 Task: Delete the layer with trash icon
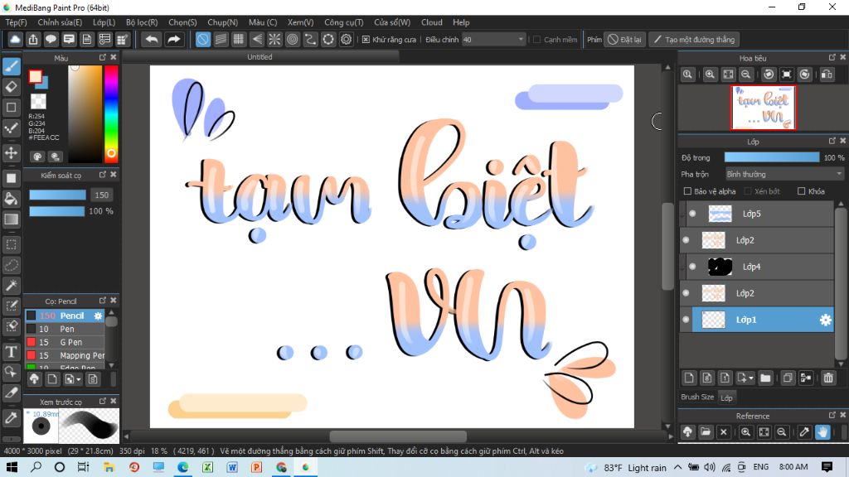(x=828, y=378)
